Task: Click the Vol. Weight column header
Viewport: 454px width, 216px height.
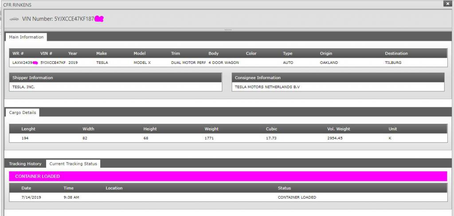Action: tap(338, 129)
